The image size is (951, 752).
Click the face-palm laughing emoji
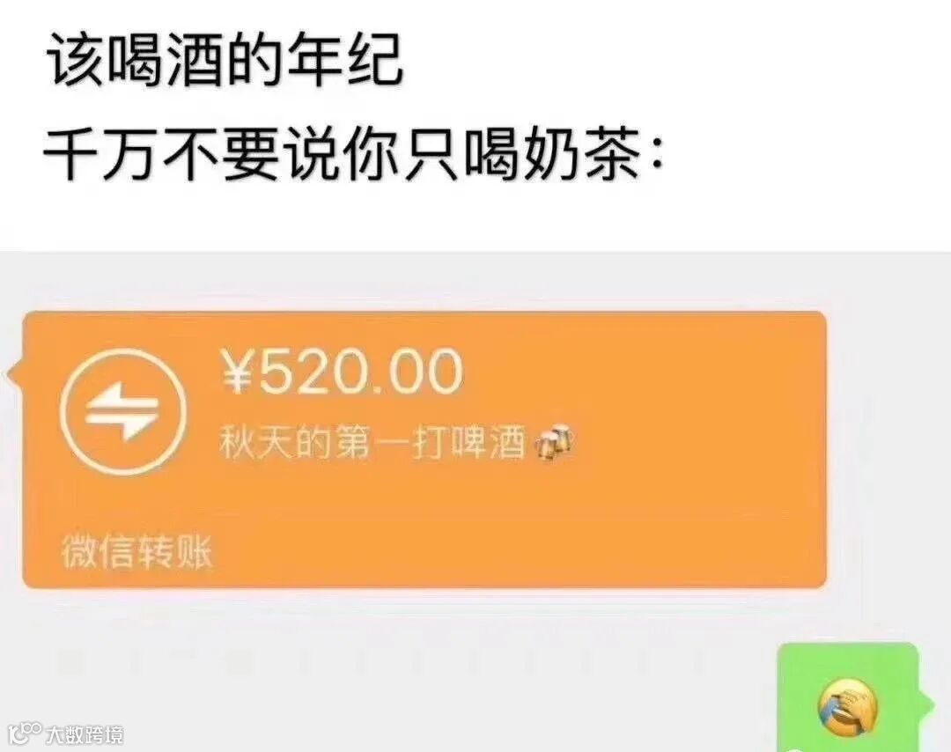[848, 704]
